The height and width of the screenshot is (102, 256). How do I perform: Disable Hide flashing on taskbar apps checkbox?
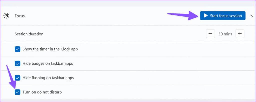(x=17, y=78)
